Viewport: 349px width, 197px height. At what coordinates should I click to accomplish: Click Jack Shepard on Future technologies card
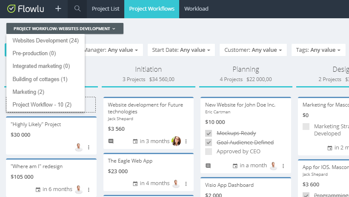point(120,119)
